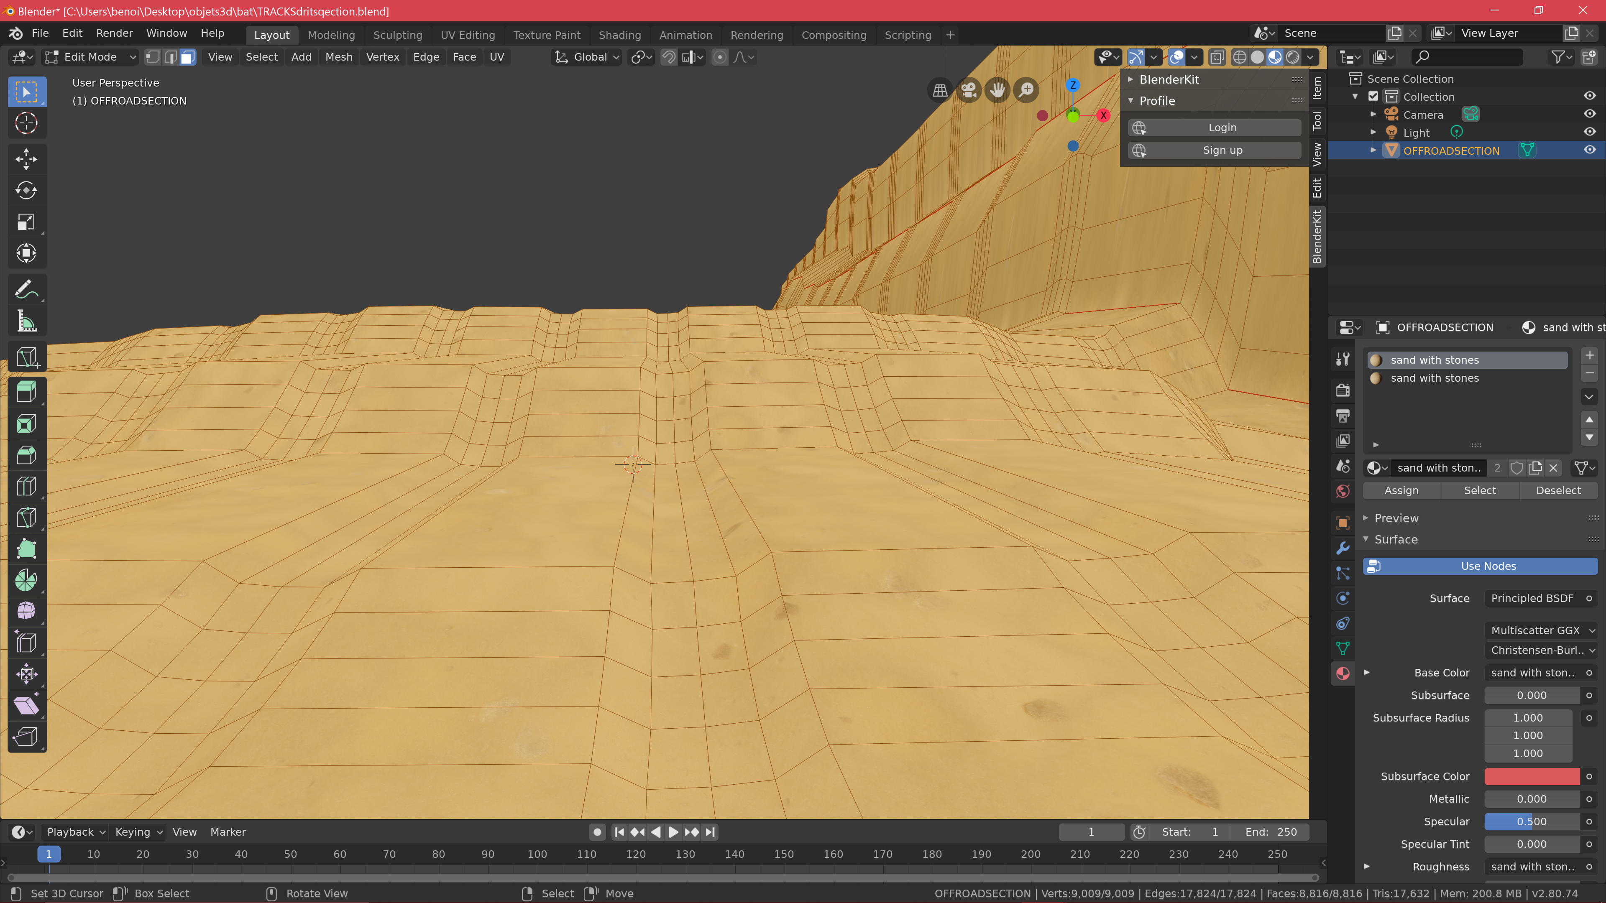Hide OFFROADSECTION in outliner

(1589, 150)
